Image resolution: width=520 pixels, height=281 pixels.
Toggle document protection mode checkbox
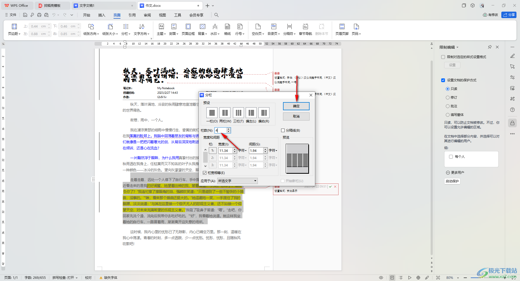point(443,80)
